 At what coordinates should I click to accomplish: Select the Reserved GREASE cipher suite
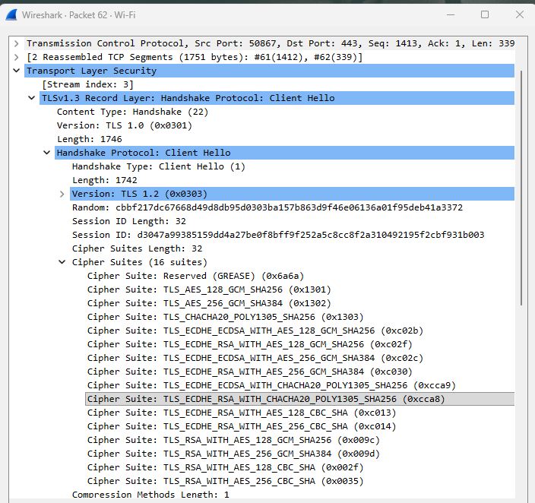[x=195, y=276]
